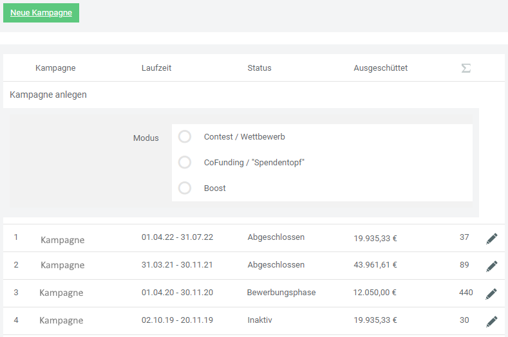
Task: Click the 43.961,61 € amount
Action: coord(375,266)
